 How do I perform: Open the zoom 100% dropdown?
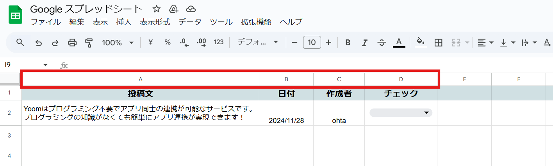tap(118, 43)
